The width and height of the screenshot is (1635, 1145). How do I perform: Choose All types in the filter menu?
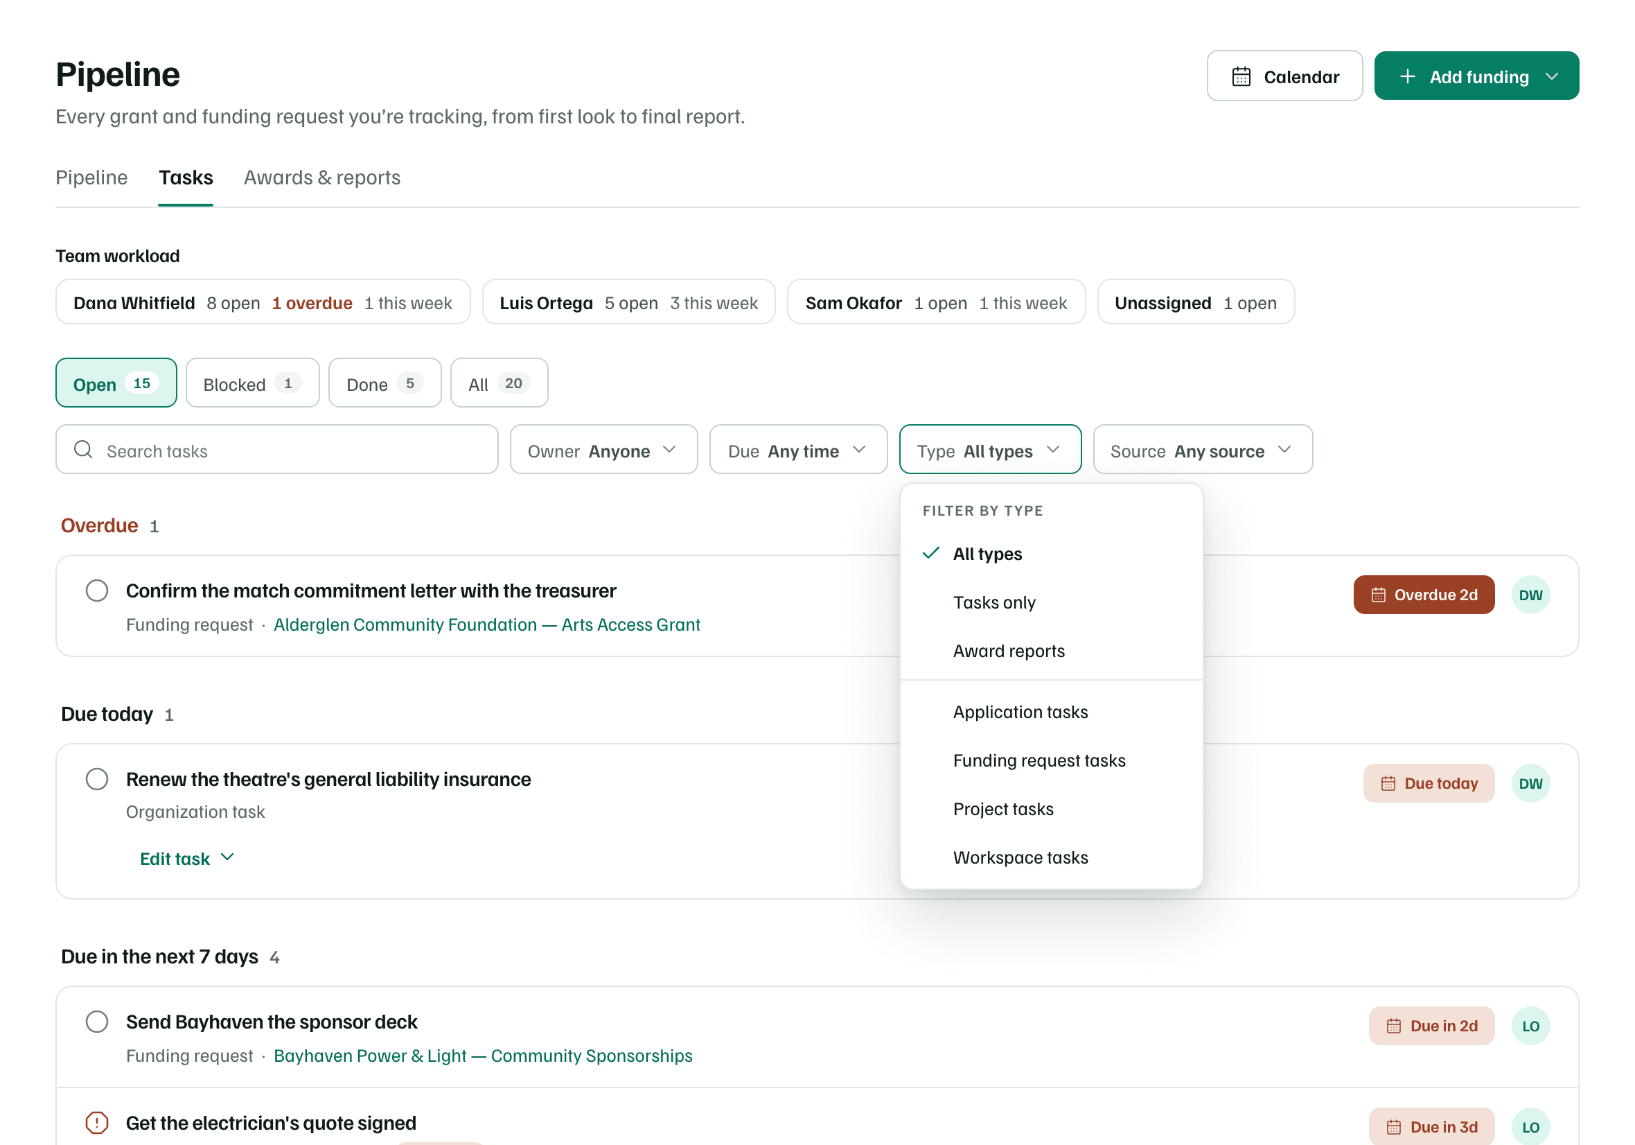[1051, 554]
